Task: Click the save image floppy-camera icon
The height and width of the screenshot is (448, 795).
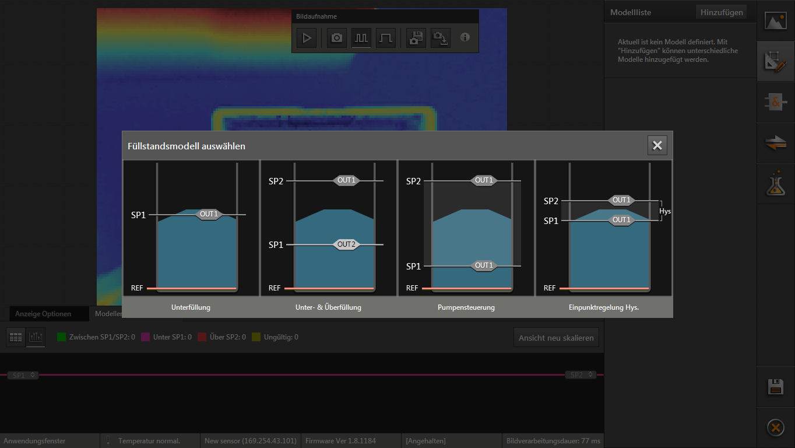Action: pyautogui.click(x=416, y=38)
